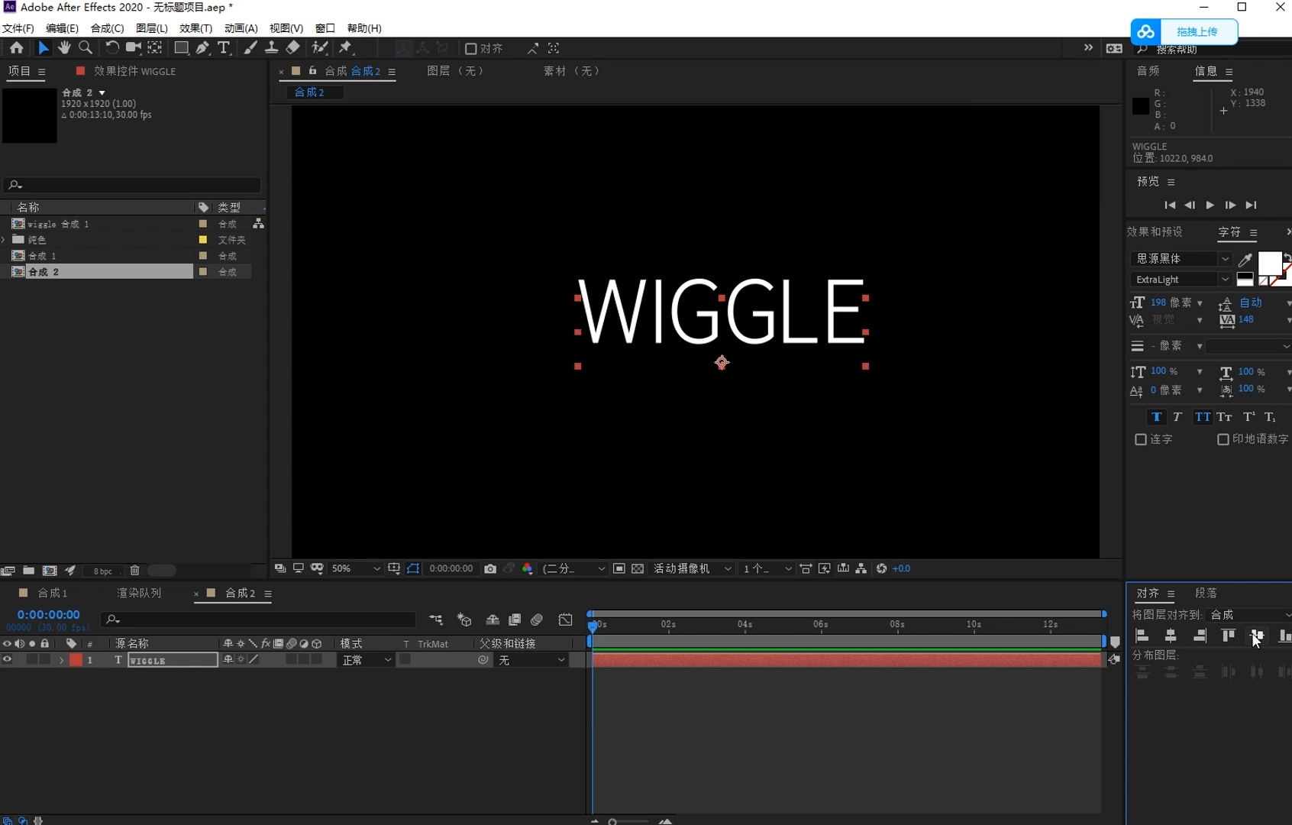Screen dimensions: 1292x825
Task: Click the snapshot camera icon in viewer
Action: [490, 569]
